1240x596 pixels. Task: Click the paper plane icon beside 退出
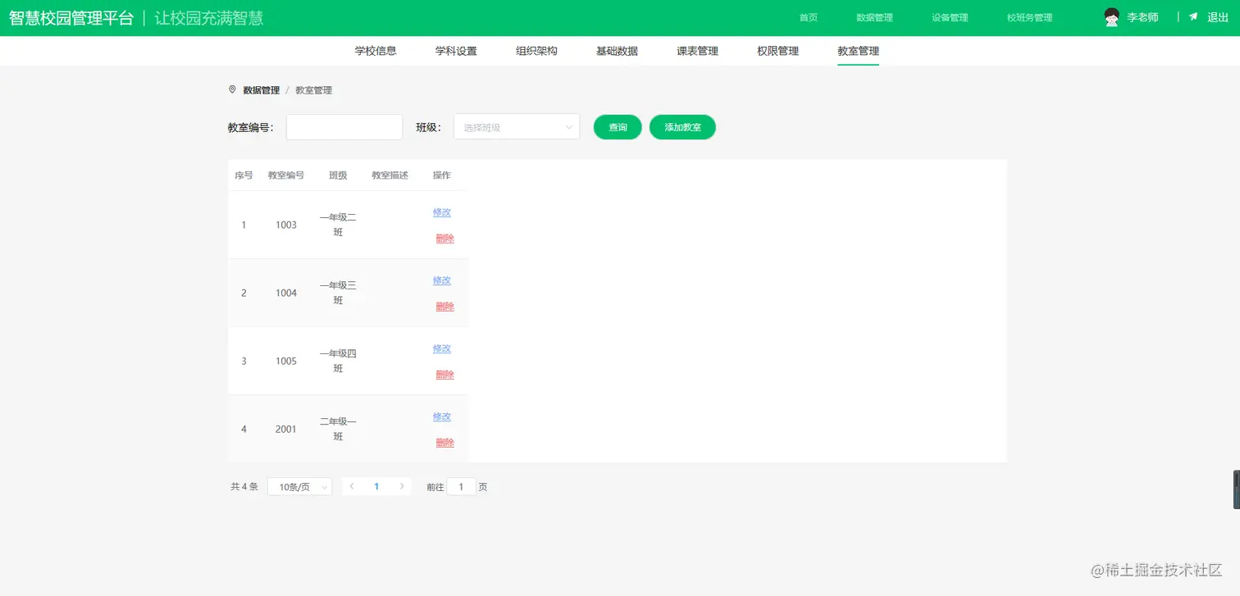pyautogui.click(x=1194, y=16)
